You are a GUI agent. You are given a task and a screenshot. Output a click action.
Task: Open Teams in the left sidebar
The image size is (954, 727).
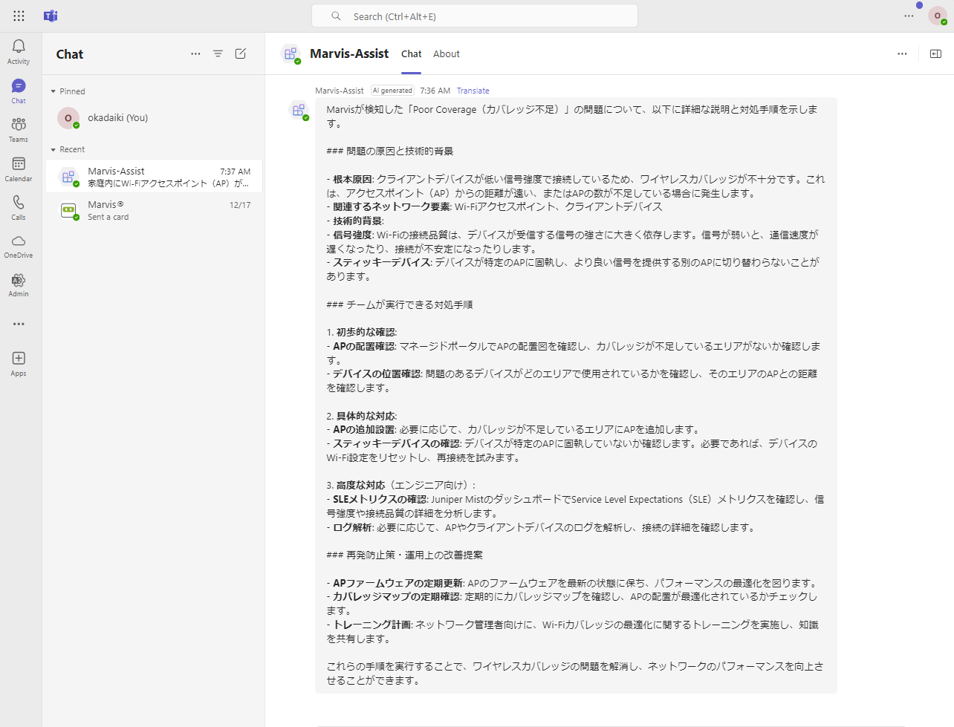19,129
